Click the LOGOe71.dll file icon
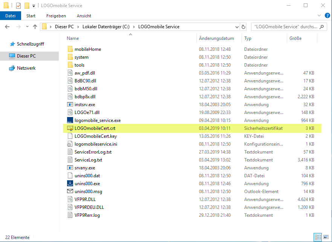This screenshot has height=242, width=332. click(70, 112)
